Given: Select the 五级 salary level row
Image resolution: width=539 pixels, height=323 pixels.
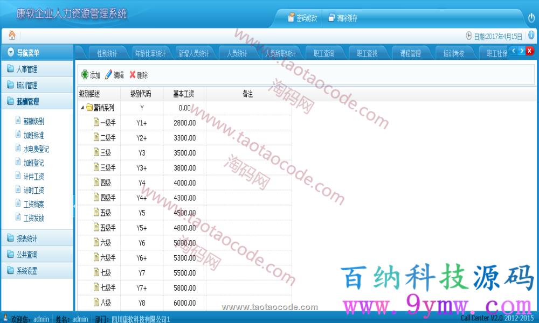Looking at the screenshot, I should [x=106, y=213].
